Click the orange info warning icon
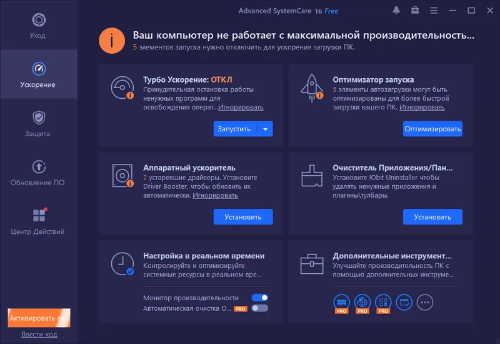Image resolution: width=500 pixels, height=344 pixels. tap(112, 41)
